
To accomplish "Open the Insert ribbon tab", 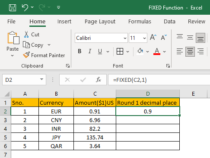I will click(x=64, y=22).
